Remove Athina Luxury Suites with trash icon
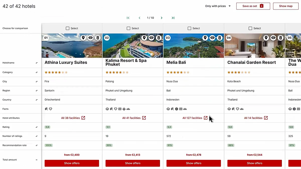Image resolution: width=301 pixels, height=169 pixels. [98, 38]
